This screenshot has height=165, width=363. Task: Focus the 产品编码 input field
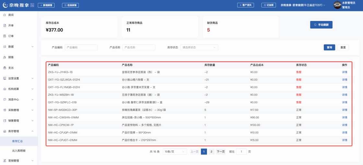(x=81, y=47)
